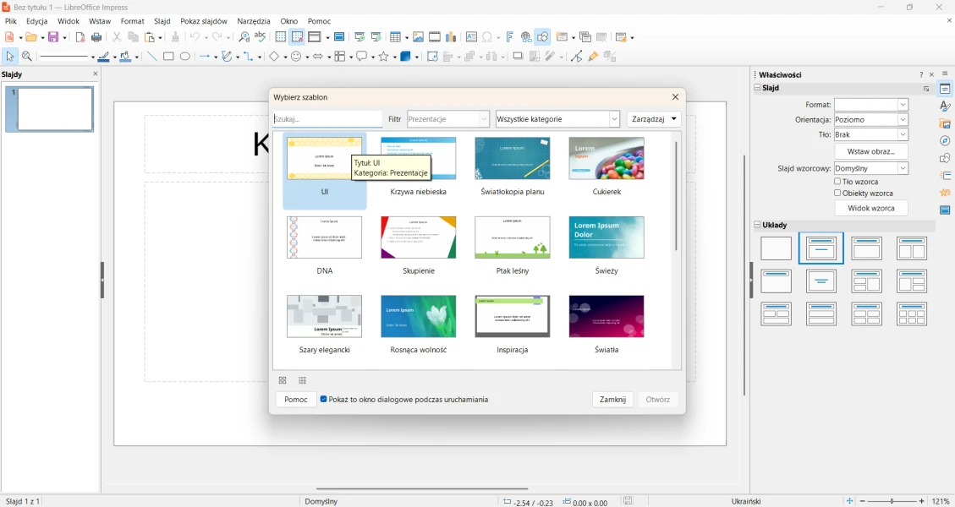
Task: Select the 'Cukierek' template thumbnail
Action: pos(606,160)
